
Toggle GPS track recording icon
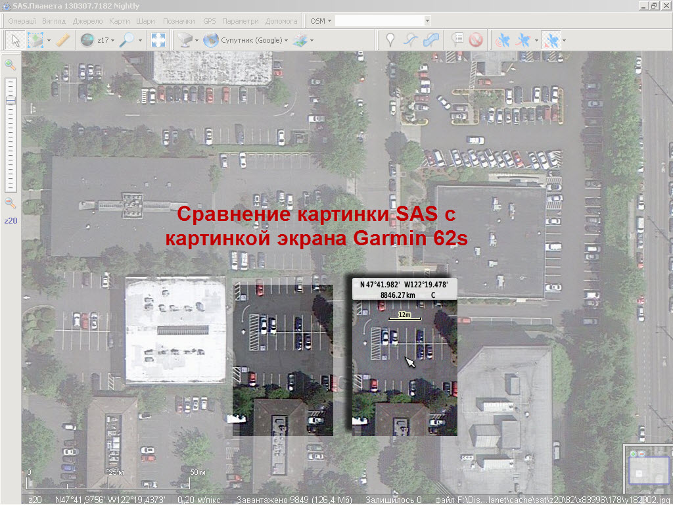tap(523, 40)
